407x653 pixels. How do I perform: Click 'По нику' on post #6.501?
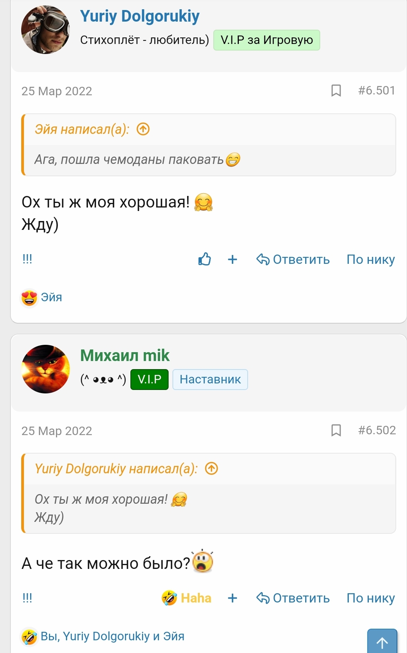pos(370,259)
